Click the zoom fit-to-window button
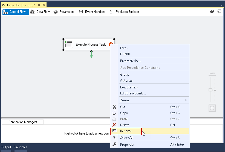225x152 pixels. [x=212, y=108]
